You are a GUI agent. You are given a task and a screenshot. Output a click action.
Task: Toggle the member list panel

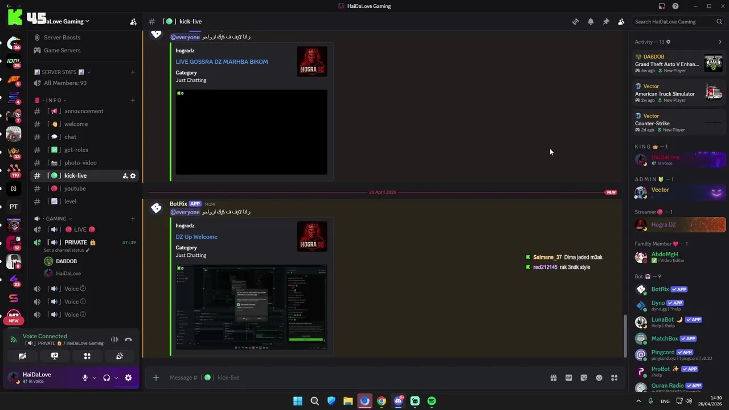coord(621,22)
